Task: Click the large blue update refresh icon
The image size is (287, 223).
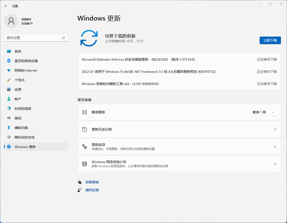Action: [89, 38]
